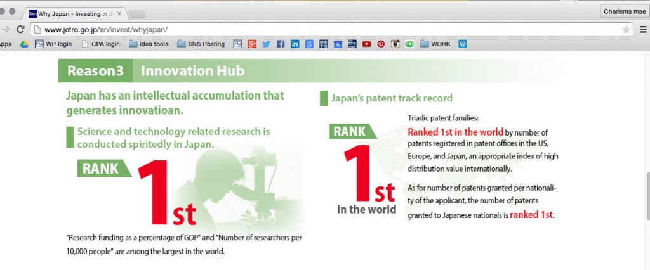
Task: Open the page icon in address bar
Action: tap(37, 29)
